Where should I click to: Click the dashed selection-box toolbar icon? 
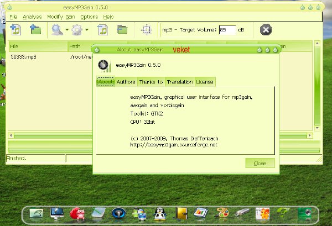146,30
